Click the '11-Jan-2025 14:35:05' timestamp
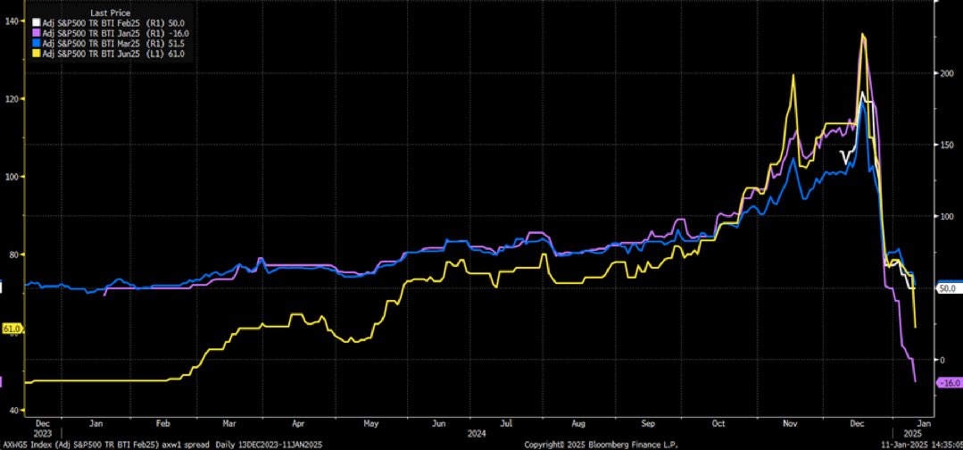 (x=923, y=444)
